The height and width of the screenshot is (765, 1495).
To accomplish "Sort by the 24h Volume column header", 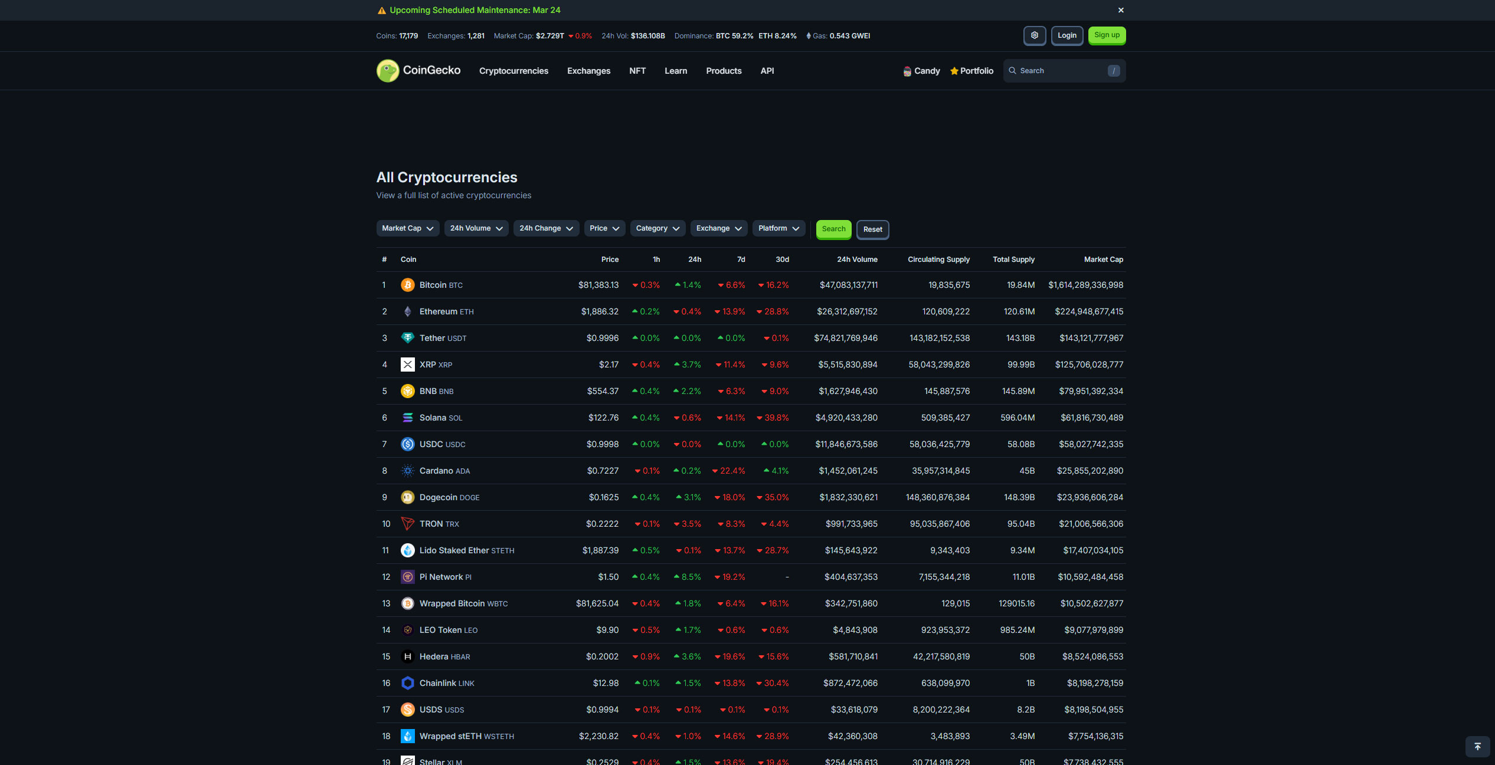I will tap(857, 260).
